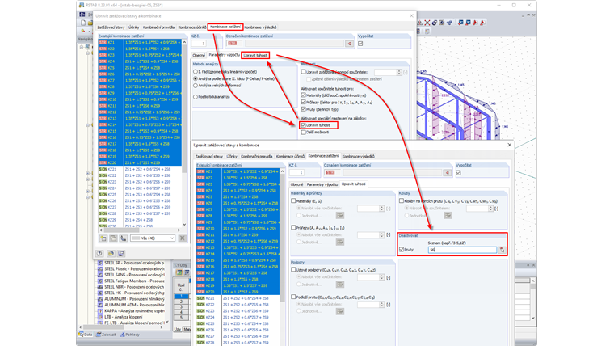Click KZ č. number field in front dialog

[296, 172]
